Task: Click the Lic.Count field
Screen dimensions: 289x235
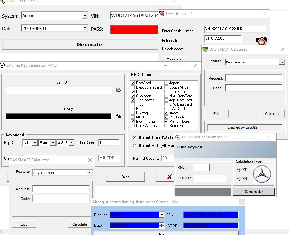Action: (109, 142)
